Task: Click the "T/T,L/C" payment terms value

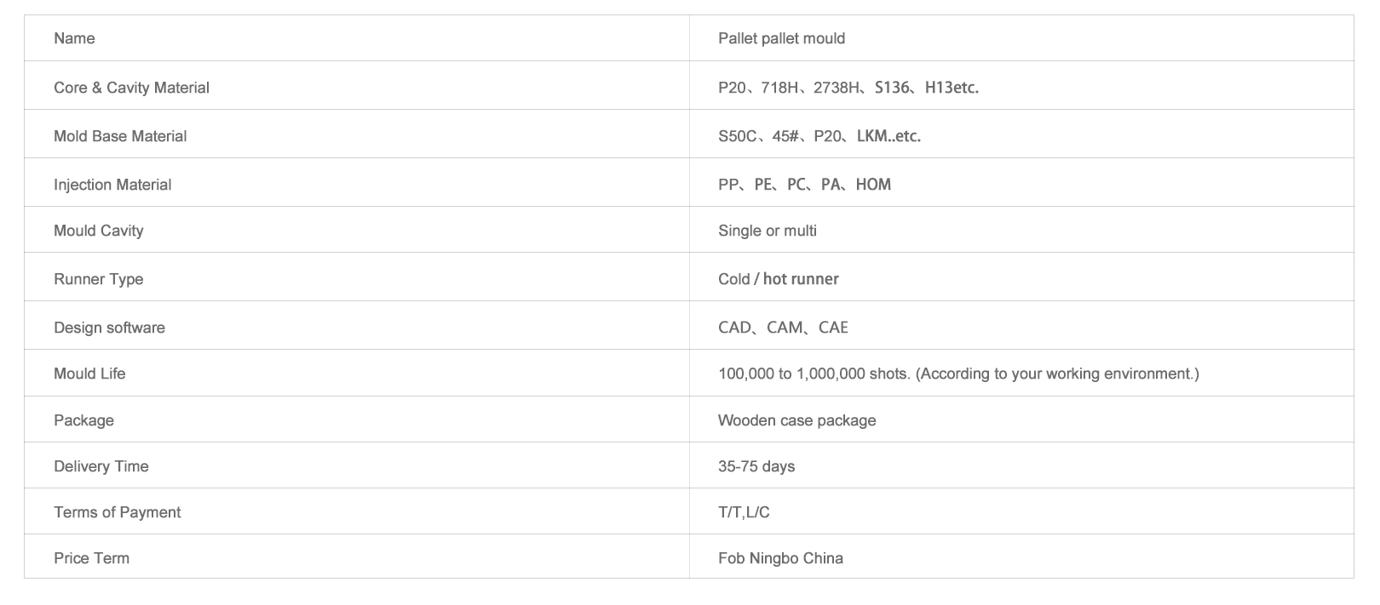Action: coord(744,512)
